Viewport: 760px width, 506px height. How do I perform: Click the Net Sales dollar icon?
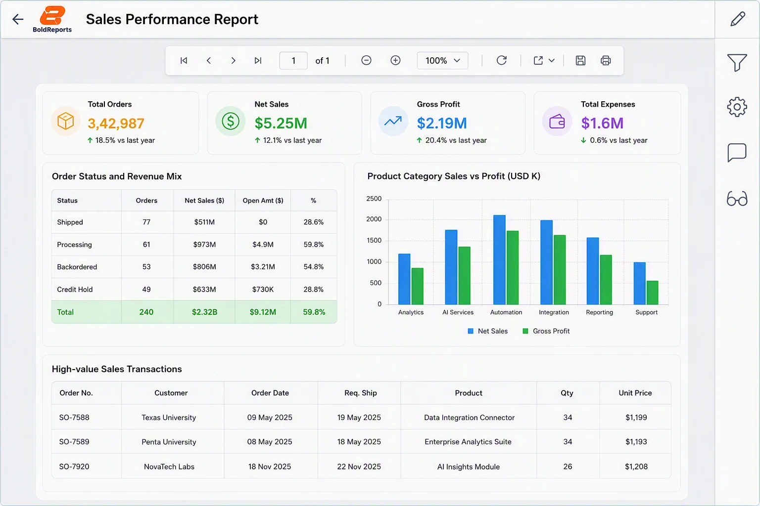coord(231,121)
